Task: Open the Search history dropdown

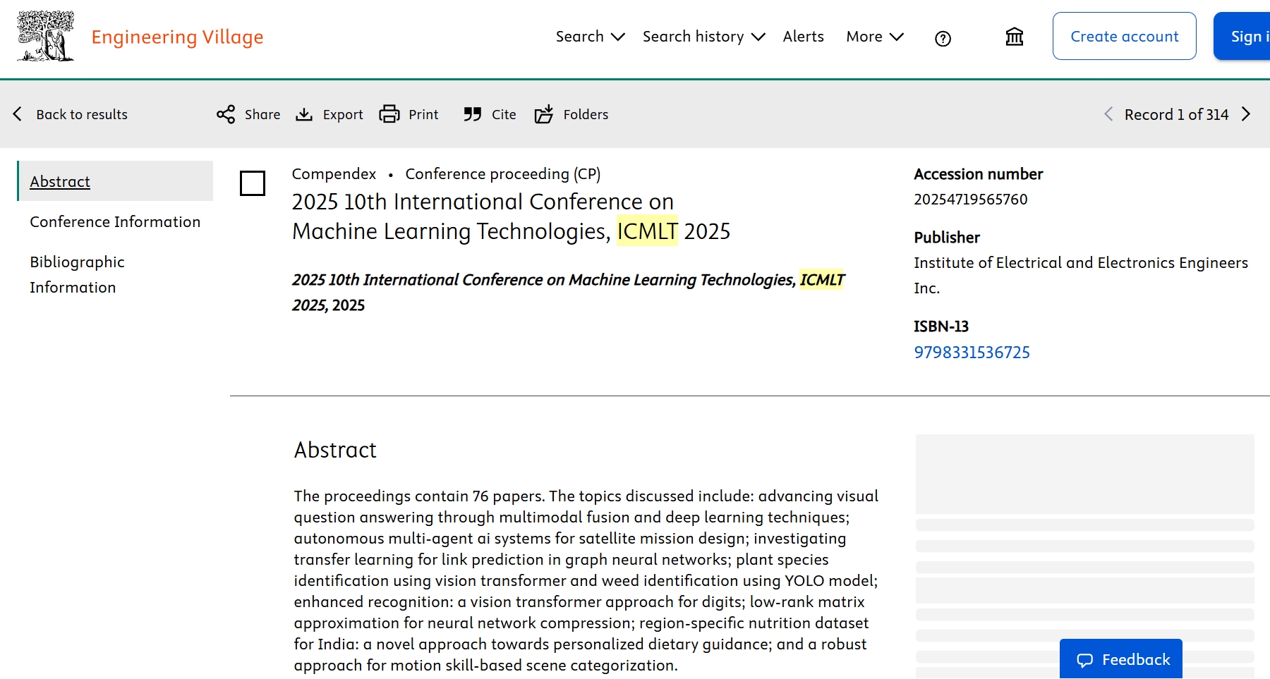Action: coord(703,37)
